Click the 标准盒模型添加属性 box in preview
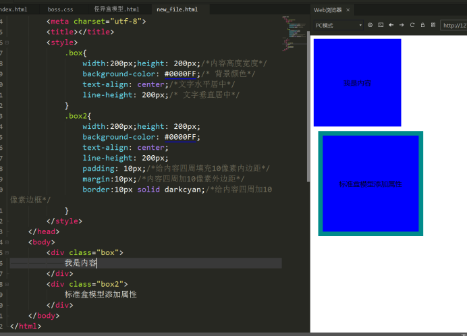This screenshot has height=336, width=467. pos(370,184)
